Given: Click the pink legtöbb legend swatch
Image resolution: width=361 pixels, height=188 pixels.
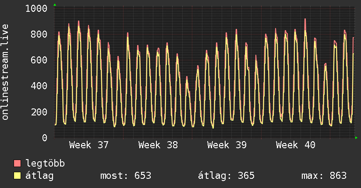Looking at the screenshot, I should (x=17, y=163).
